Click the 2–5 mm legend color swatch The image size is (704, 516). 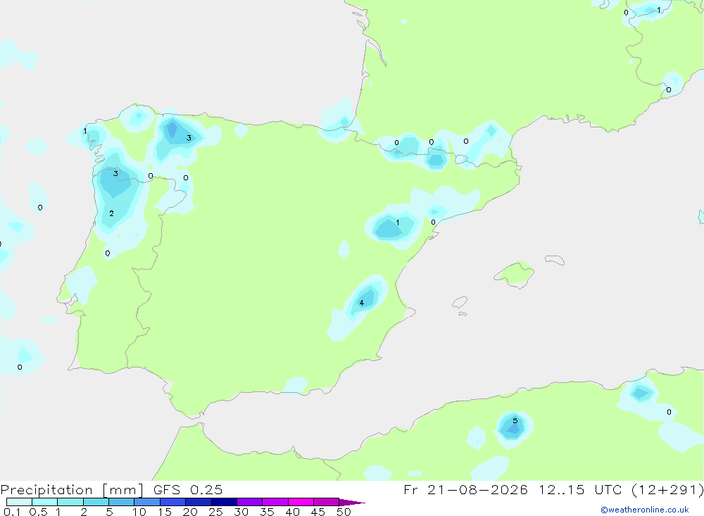pyautogui.click(x=96, y=502)
